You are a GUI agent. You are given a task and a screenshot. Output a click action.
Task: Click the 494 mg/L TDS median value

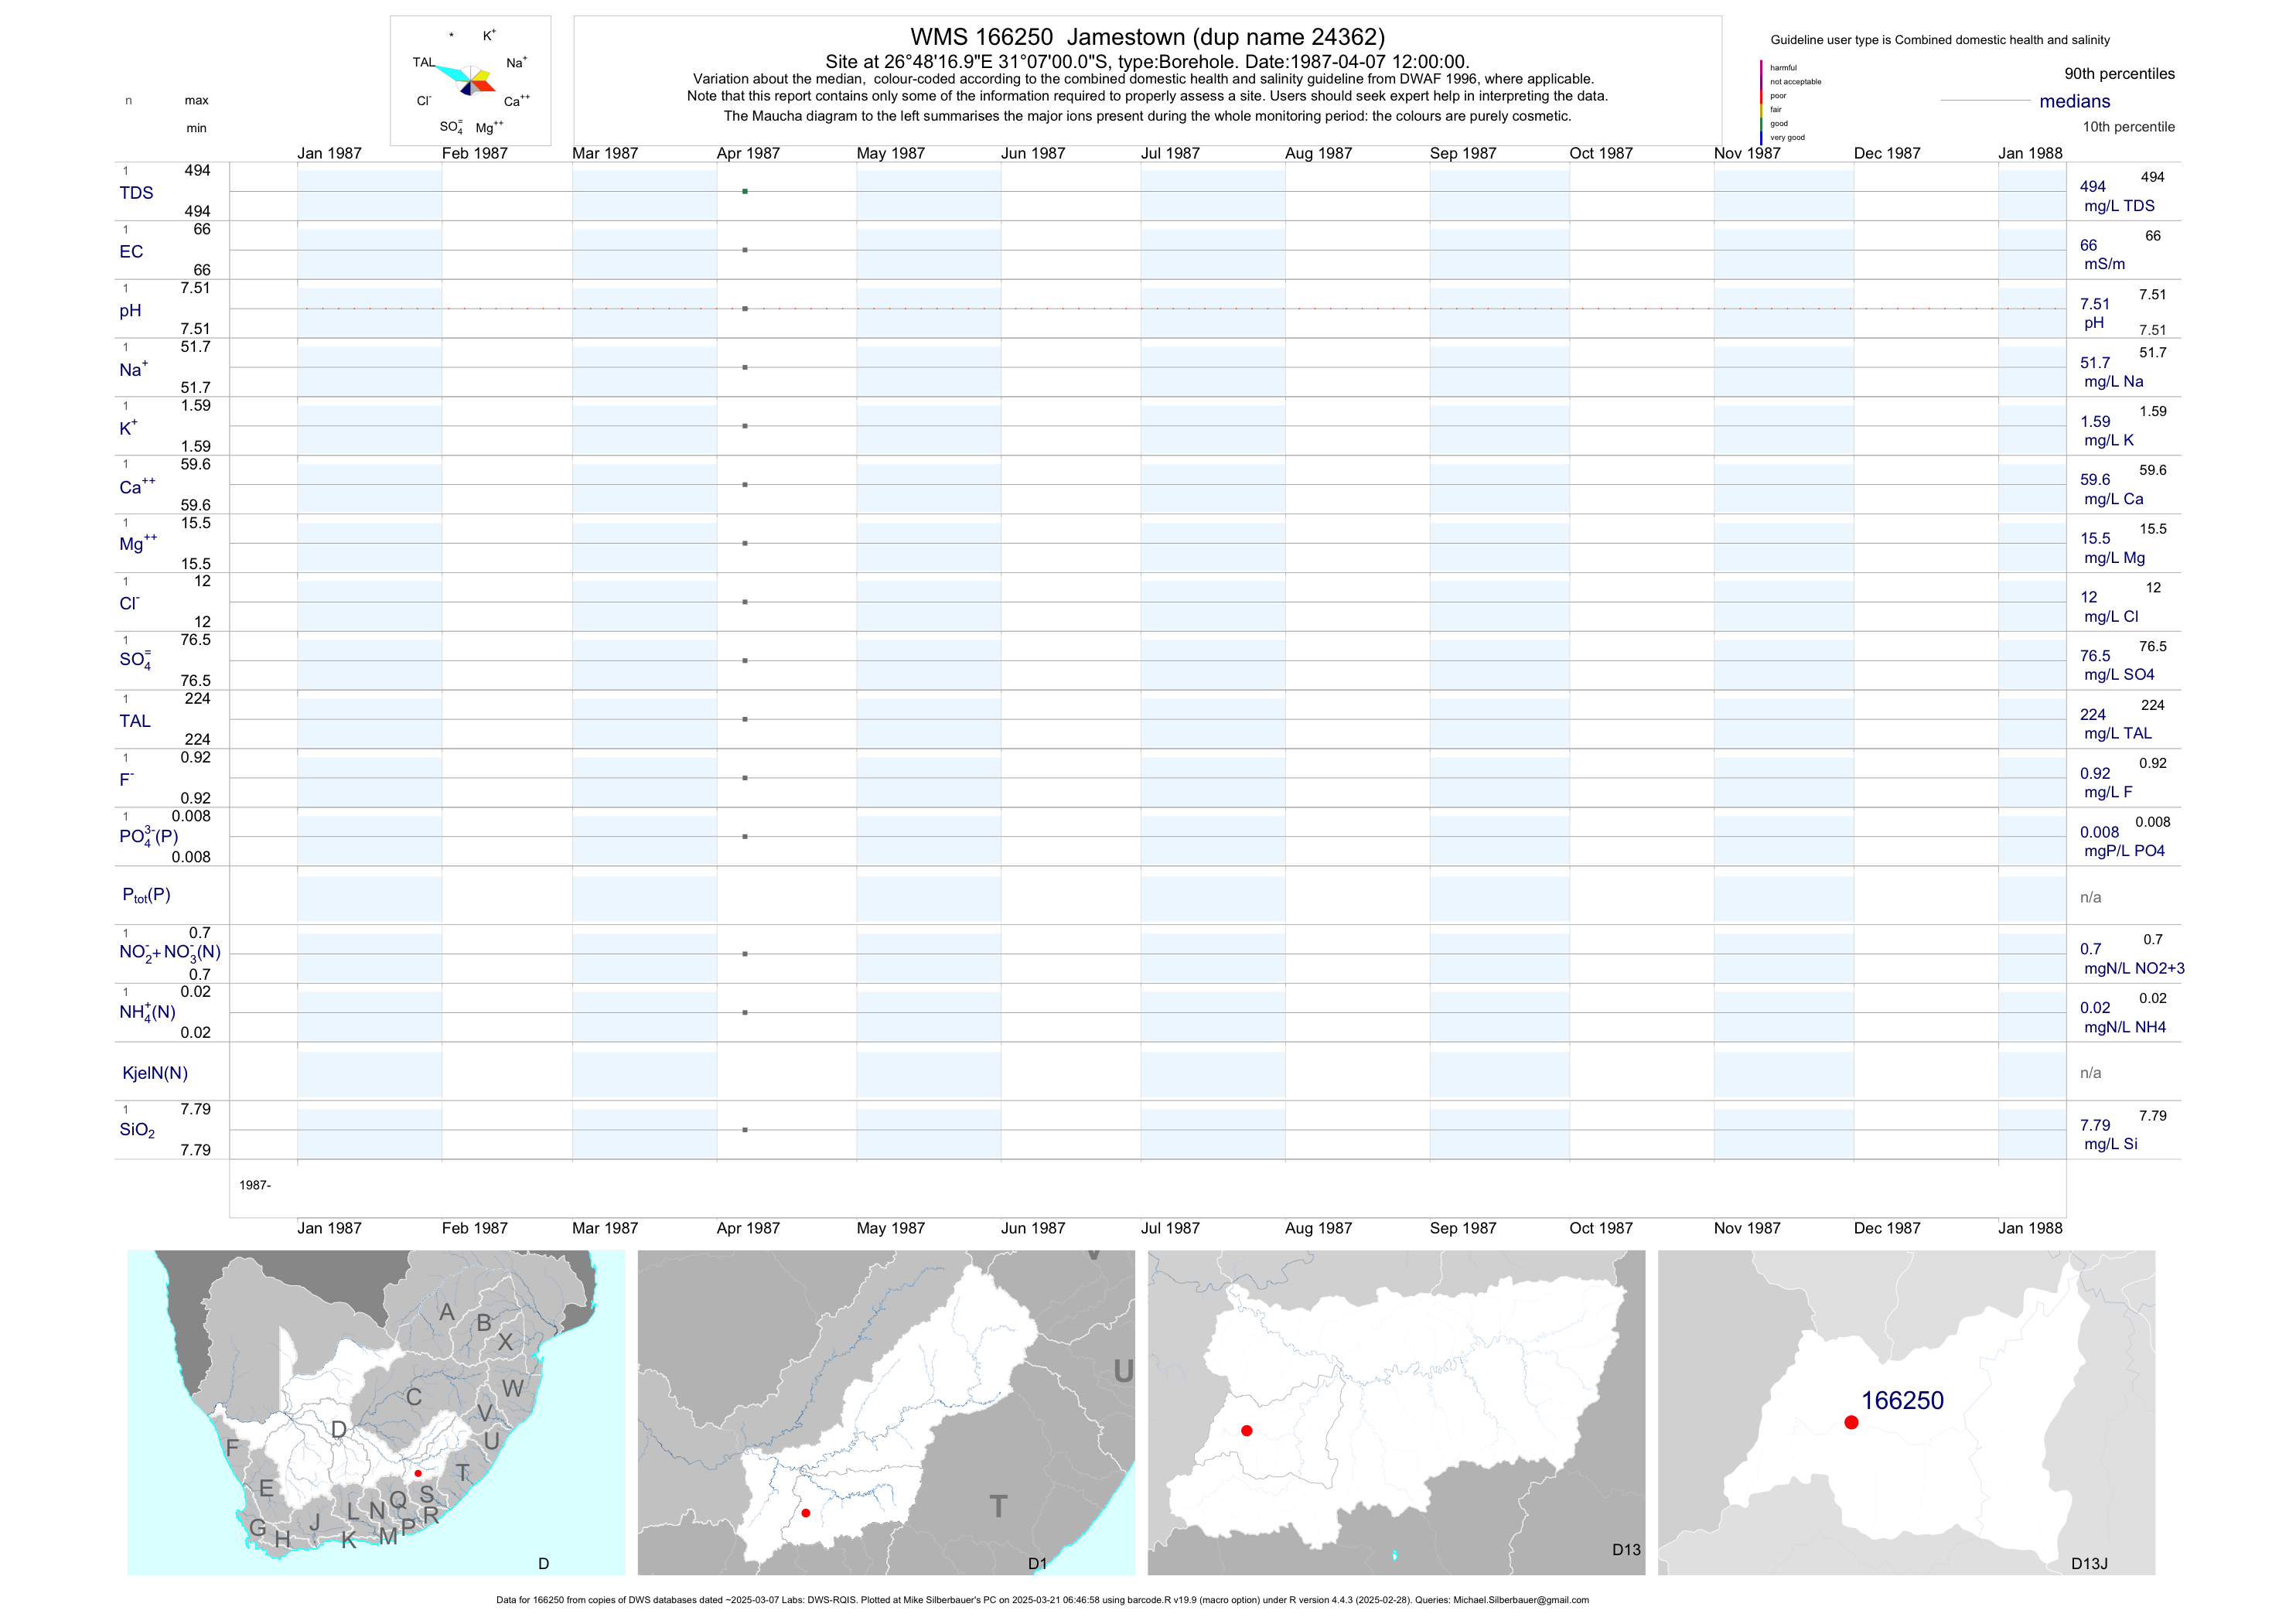tap(2092, 187)
